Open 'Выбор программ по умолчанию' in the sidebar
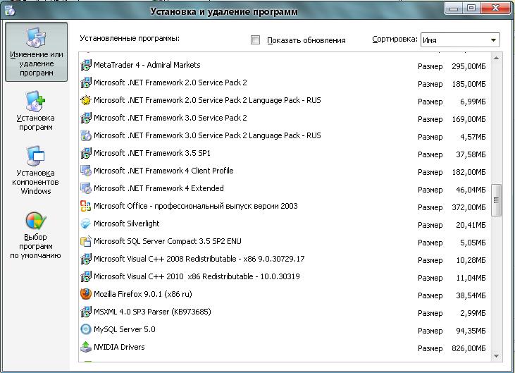 click(35, 236)
